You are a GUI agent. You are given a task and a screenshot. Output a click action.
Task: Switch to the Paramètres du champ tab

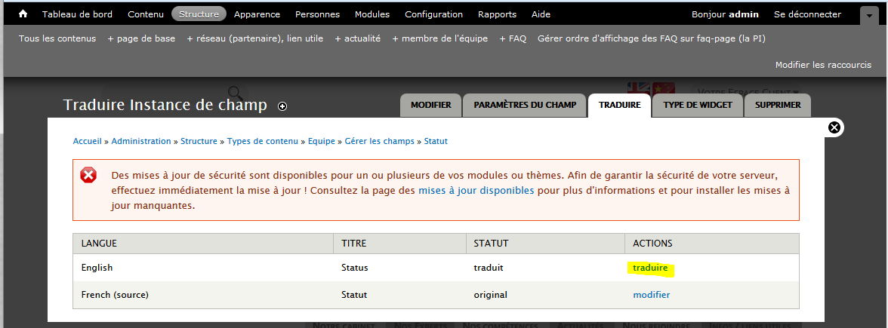tap(525, 105)
